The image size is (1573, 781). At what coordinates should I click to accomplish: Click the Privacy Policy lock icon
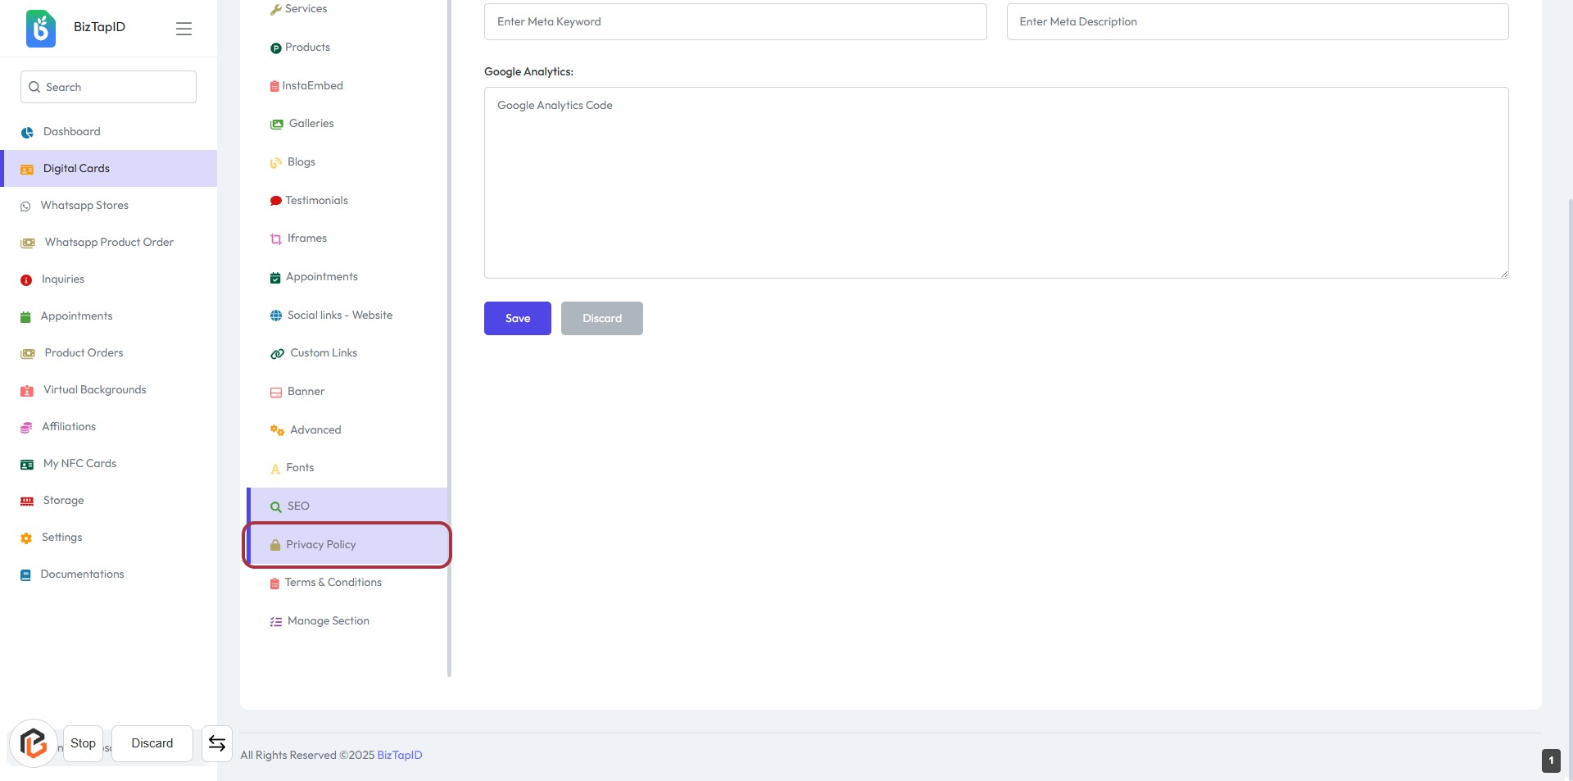[x=275, y=545]
